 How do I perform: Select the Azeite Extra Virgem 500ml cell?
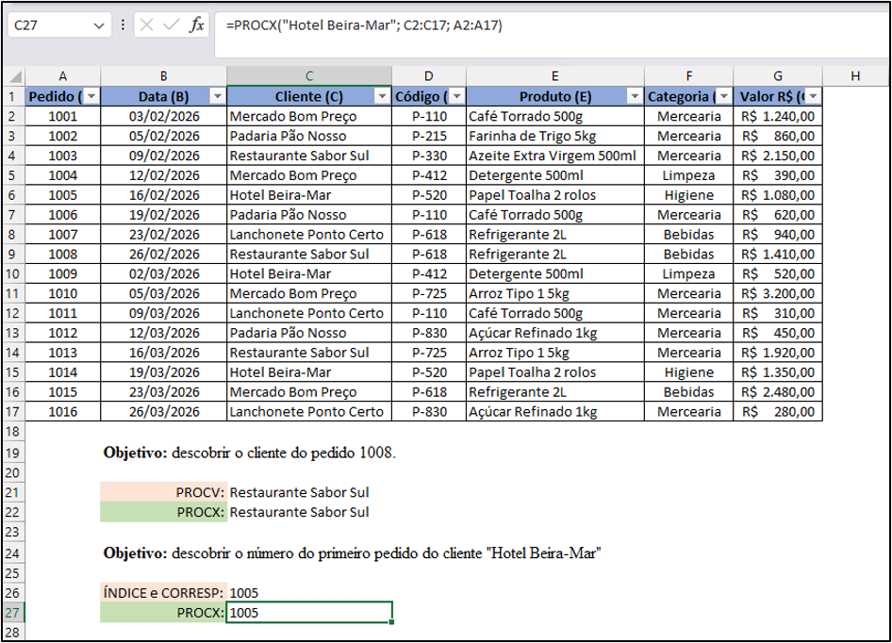[555, 156]
